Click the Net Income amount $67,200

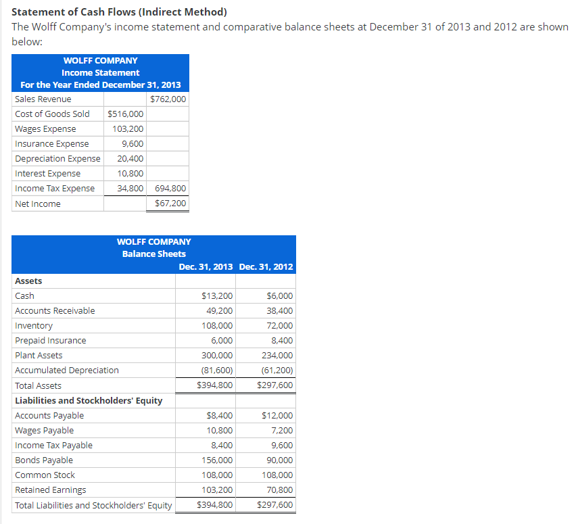tap(170, 204)
